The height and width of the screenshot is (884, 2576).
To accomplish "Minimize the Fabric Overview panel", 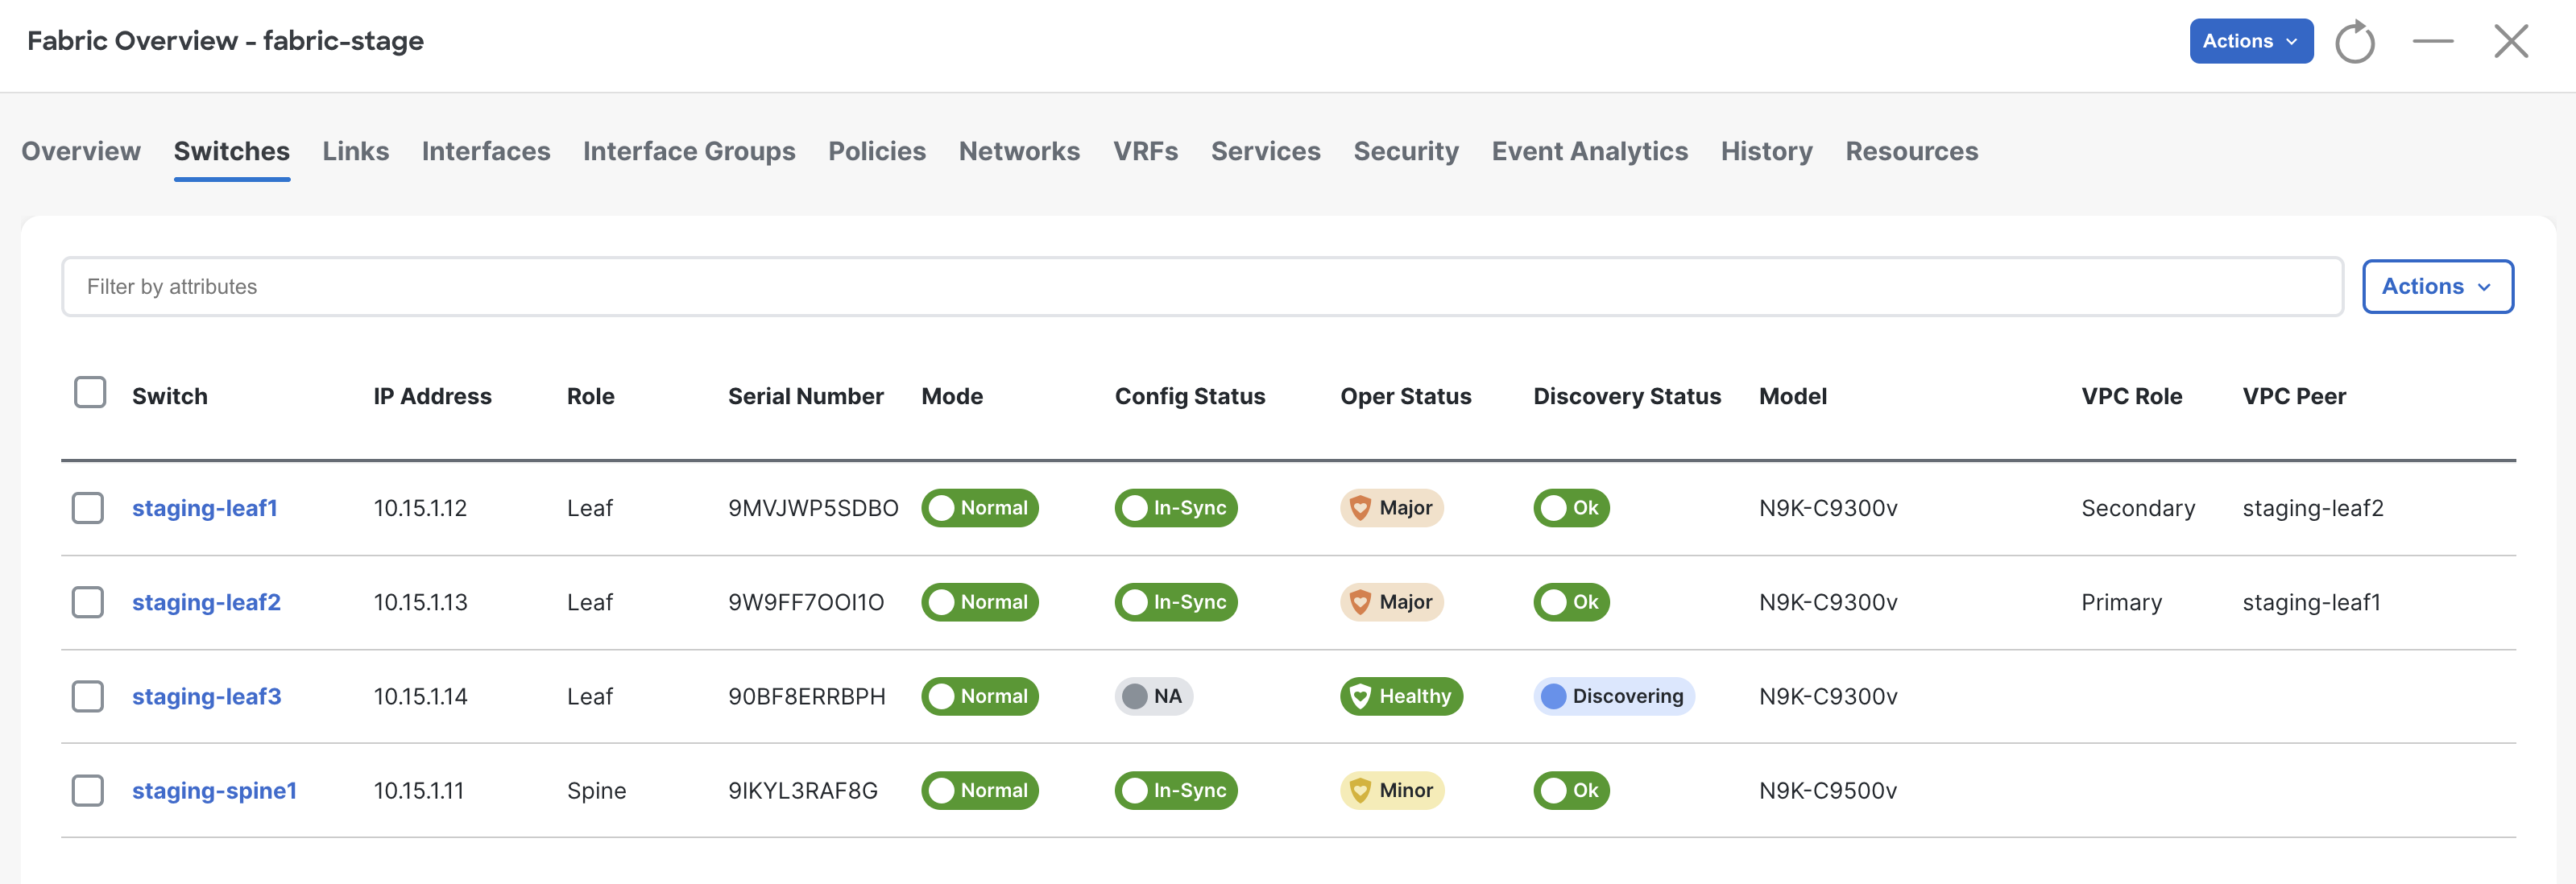I will point(2432,41).
